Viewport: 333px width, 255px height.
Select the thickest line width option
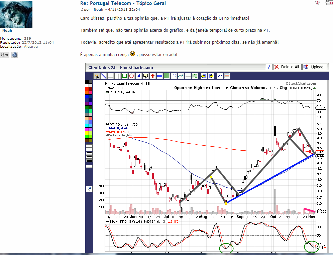pyautogui.click(x=89, y=161)
